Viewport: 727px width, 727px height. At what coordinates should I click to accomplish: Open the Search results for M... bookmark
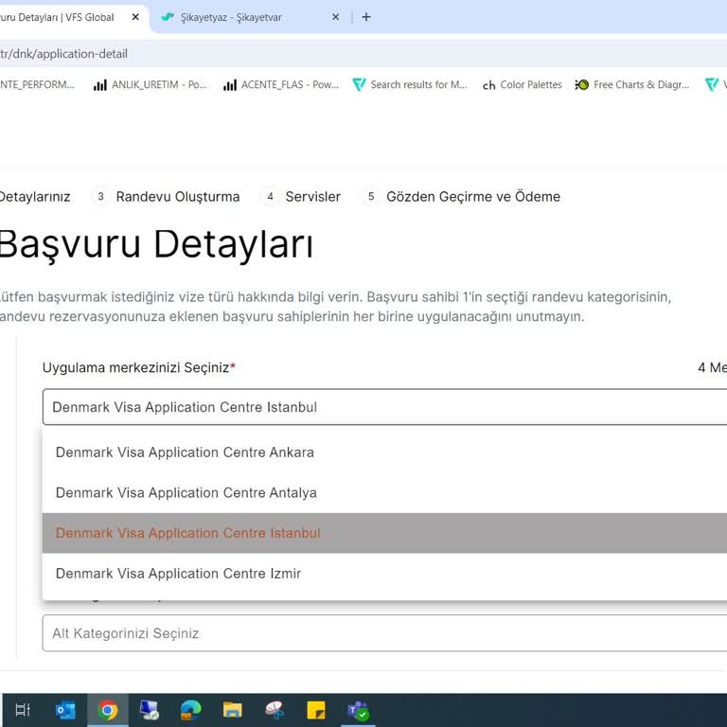click(x=410, y=85)
